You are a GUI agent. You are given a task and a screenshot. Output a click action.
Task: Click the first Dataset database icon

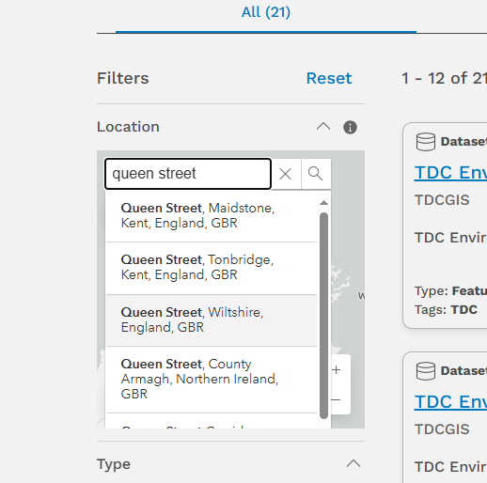[x=426, y=142]
